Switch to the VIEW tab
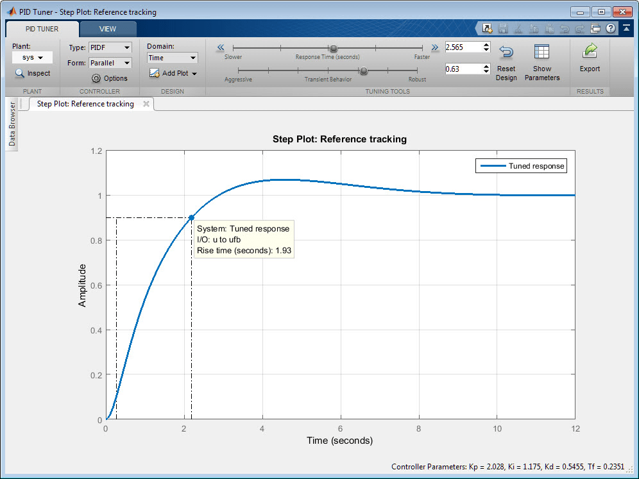 [107, 28]
